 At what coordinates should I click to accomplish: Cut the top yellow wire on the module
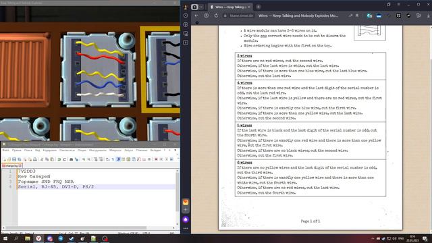(99, 48)
